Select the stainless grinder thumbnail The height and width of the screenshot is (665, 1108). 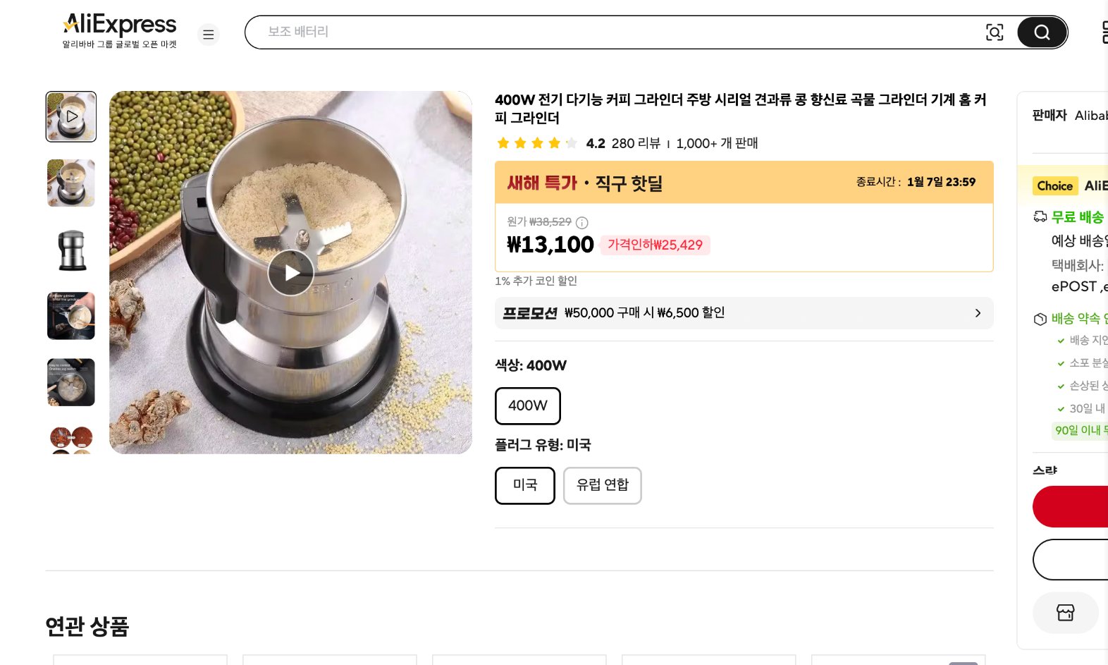point(70,250)
